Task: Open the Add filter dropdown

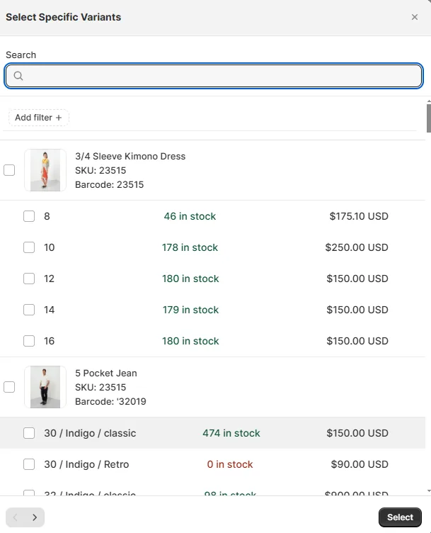Action: [39, 118]
